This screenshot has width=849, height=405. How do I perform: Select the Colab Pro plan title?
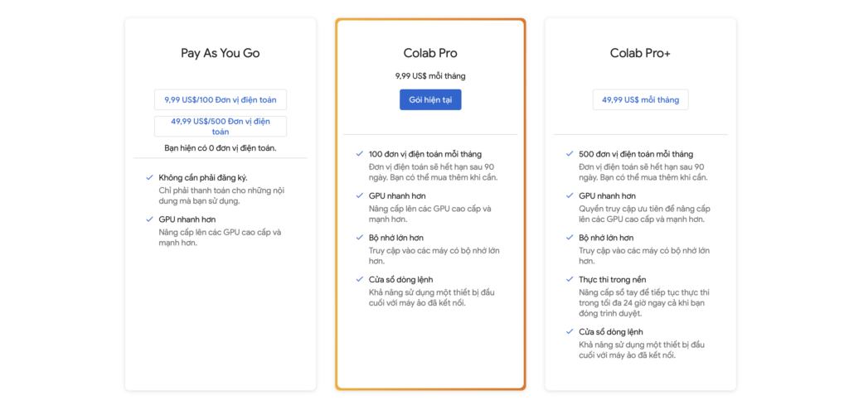click(x=430, y=53)
